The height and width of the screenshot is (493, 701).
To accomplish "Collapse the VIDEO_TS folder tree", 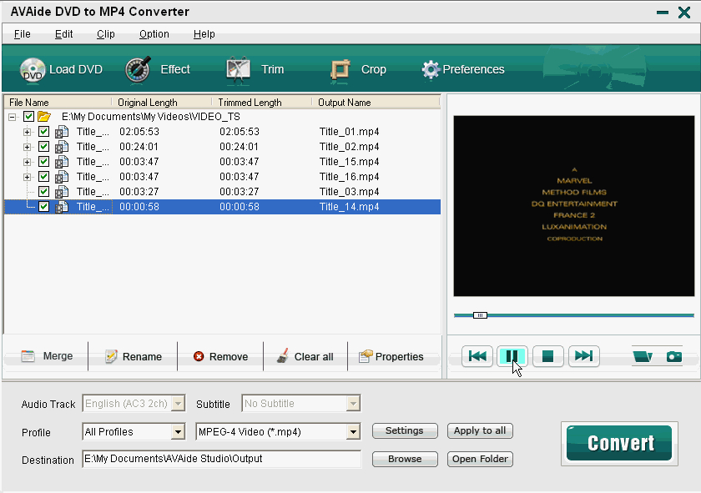I will click(x=13, y=117).
